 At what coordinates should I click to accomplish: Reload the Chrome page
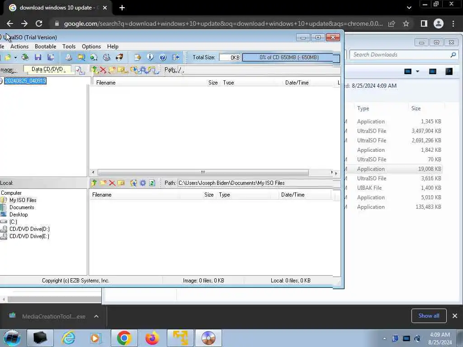click(x=39, y=23)
